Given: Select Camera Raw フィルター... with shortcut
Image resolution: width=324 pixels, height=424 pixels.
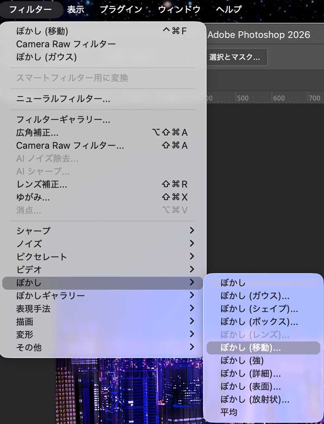Looking at the screenshot, I should tap(103, 145).
